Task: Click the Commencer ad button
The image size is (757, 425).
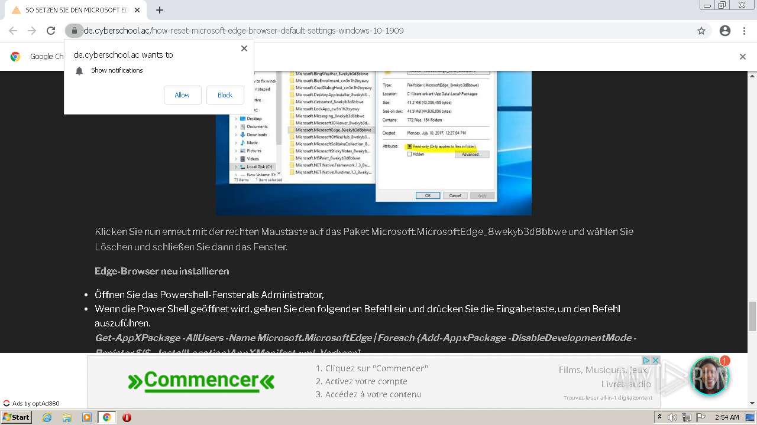Action: pos(201,381)
